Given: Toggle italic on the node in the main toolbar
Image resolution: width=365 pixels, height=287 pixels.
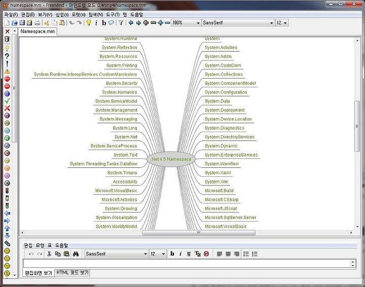Looking at the screenshot, I should pyautogui.click(x=96, y=23).
